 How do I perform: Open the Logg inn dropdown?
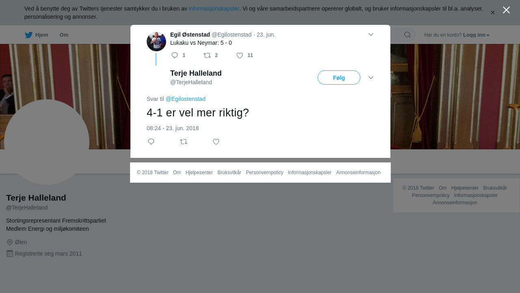476,35
